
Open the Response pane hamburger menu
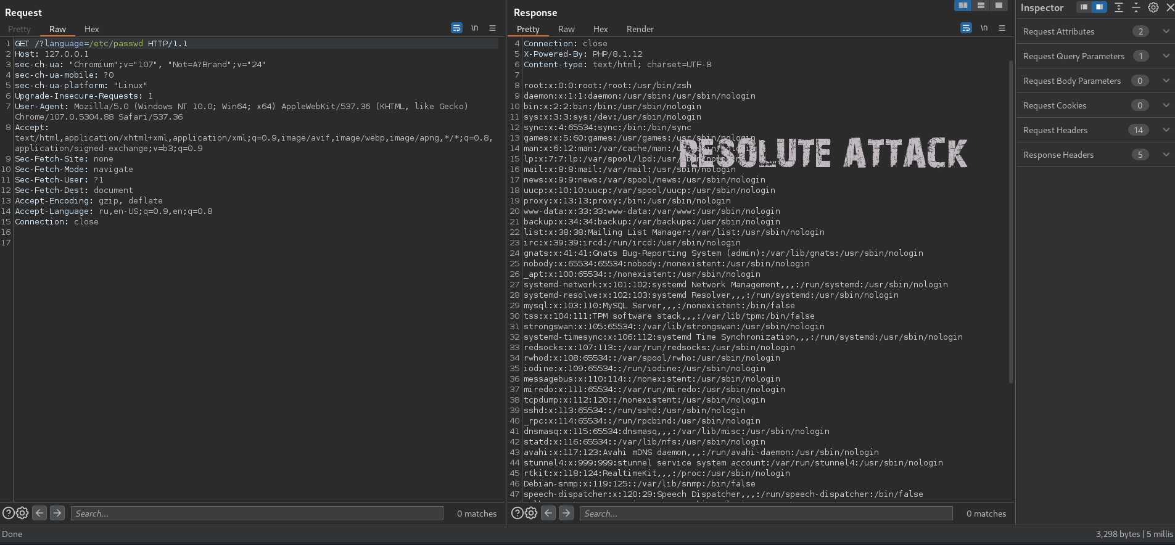(x=1002, y=28)
